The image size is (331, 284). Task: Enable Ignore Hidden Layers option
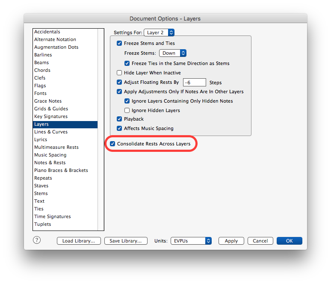pos(127,110)
